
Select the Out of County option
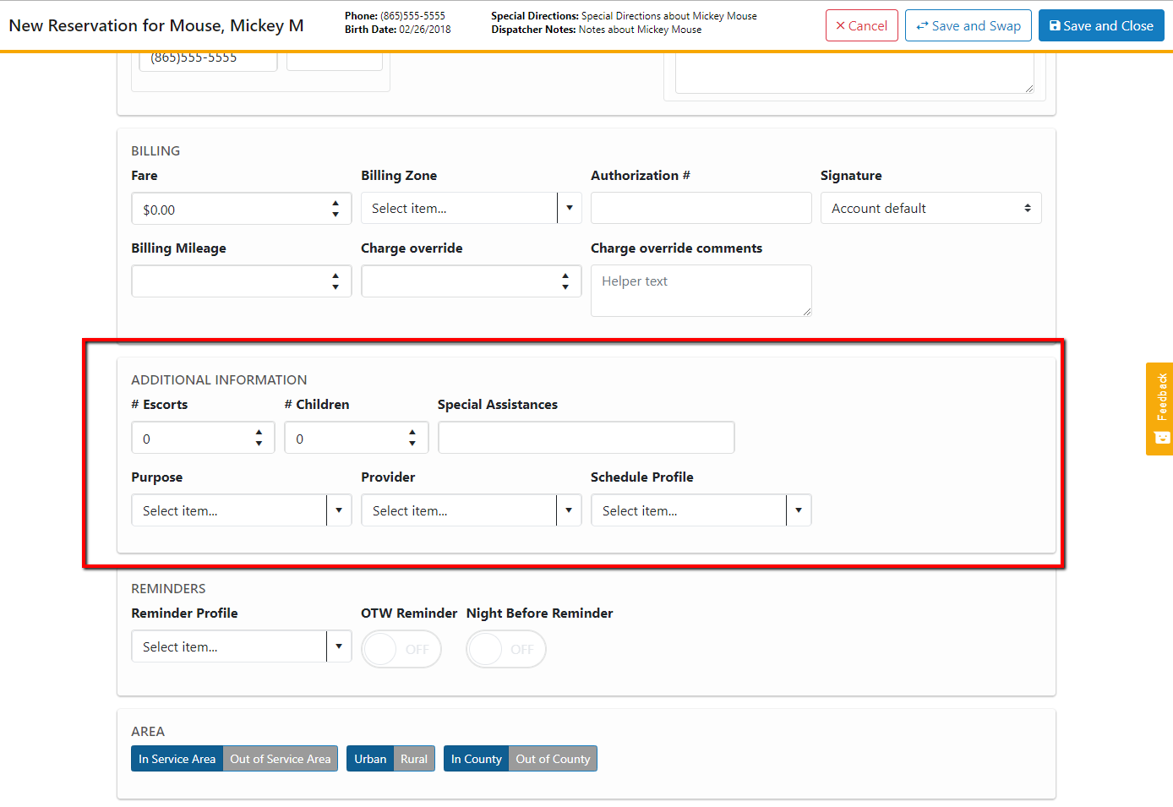(553, 759)
